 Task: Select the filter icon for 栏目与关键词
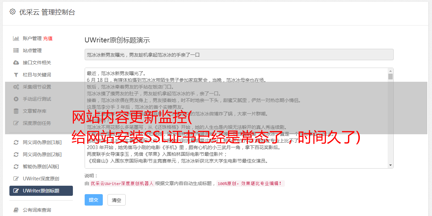pos(16,75)
